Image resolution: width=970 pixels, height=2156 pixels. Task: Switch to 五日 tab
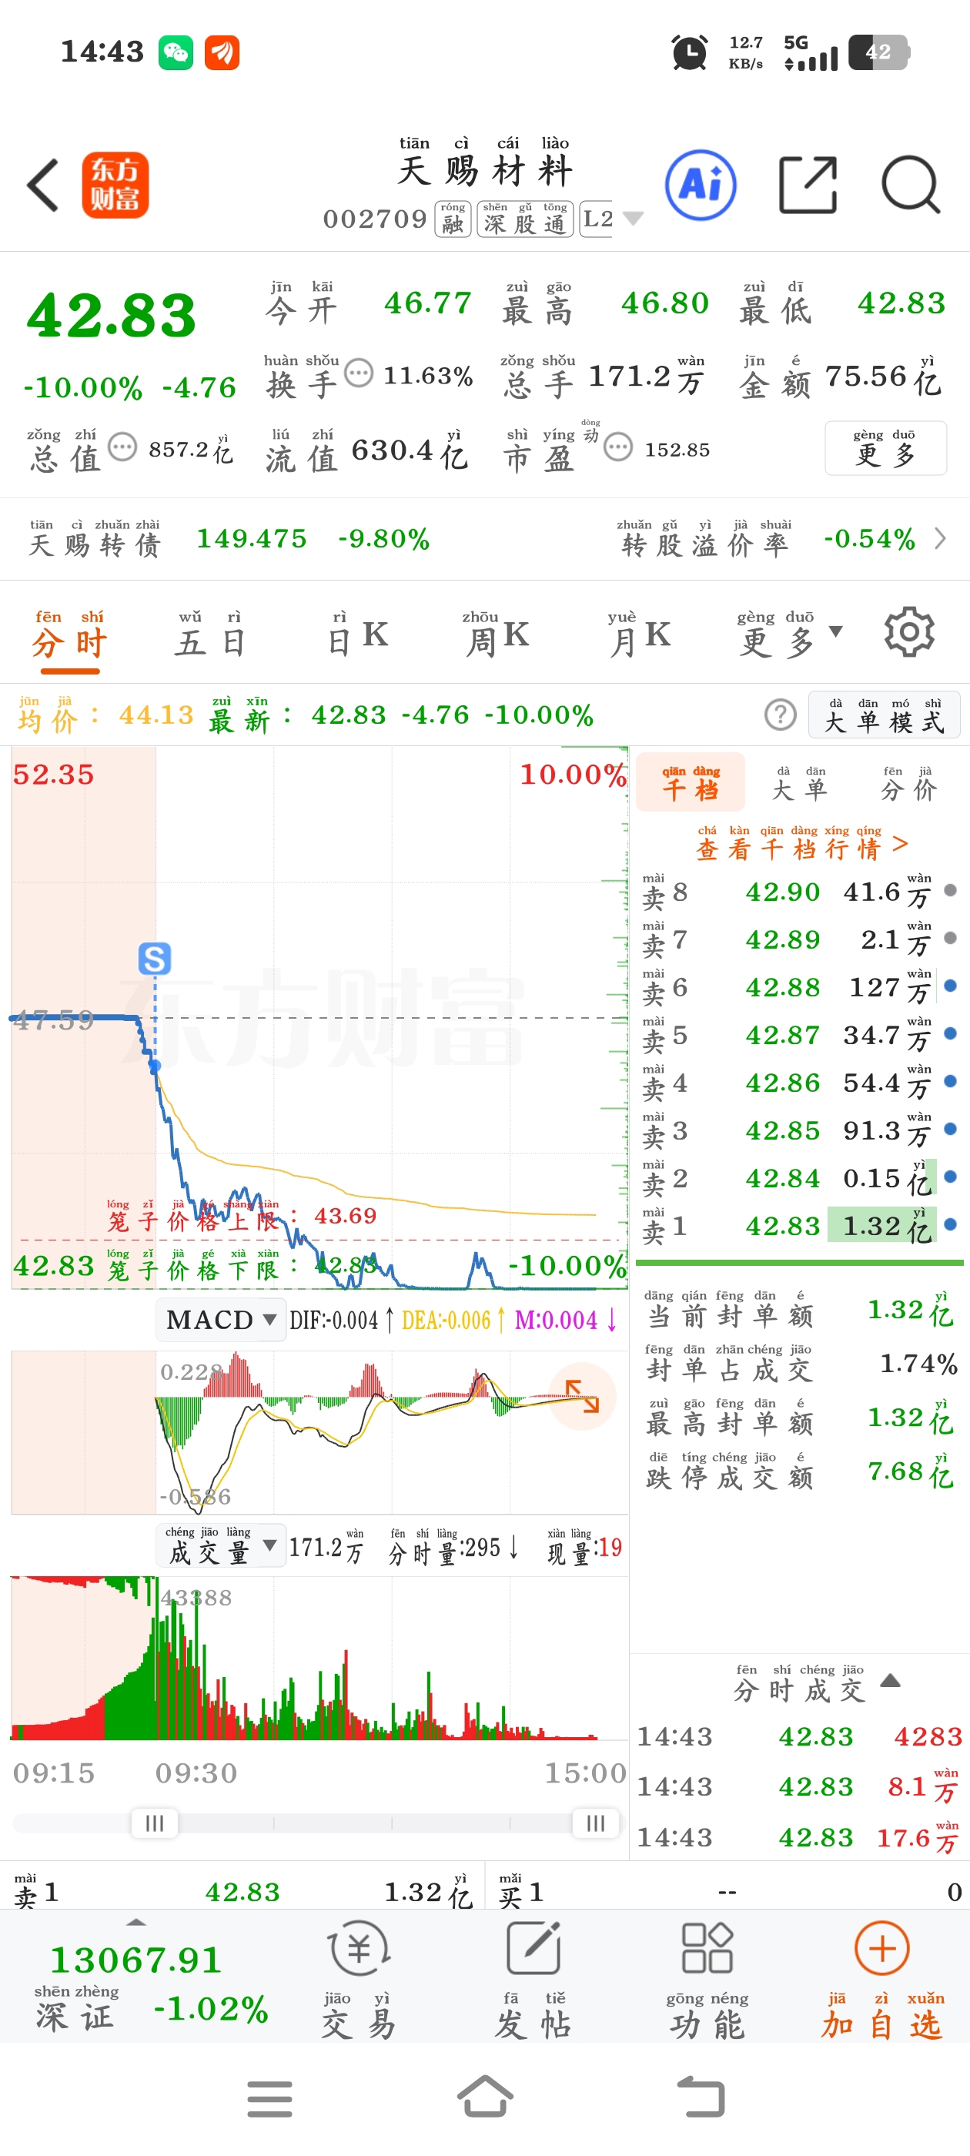click(x=211, y=635)
